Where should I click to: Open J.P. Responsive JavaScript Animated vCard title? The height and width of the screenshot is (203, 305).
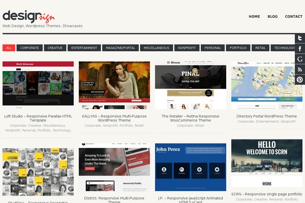(191, 199)
